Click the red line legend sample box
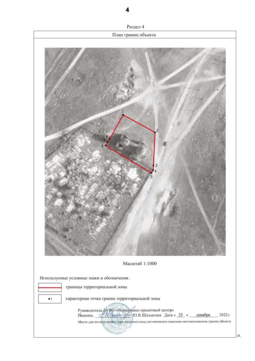The width and height of the screenshot is (255, 361). (x=49, y=286)
